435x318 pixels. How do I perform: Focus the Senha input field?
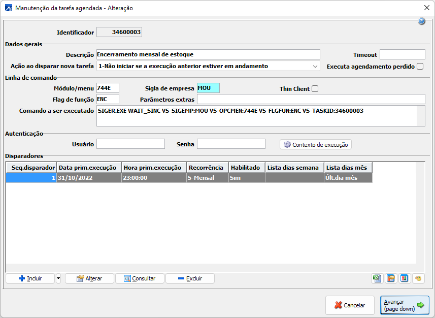(x=231, y=144)
